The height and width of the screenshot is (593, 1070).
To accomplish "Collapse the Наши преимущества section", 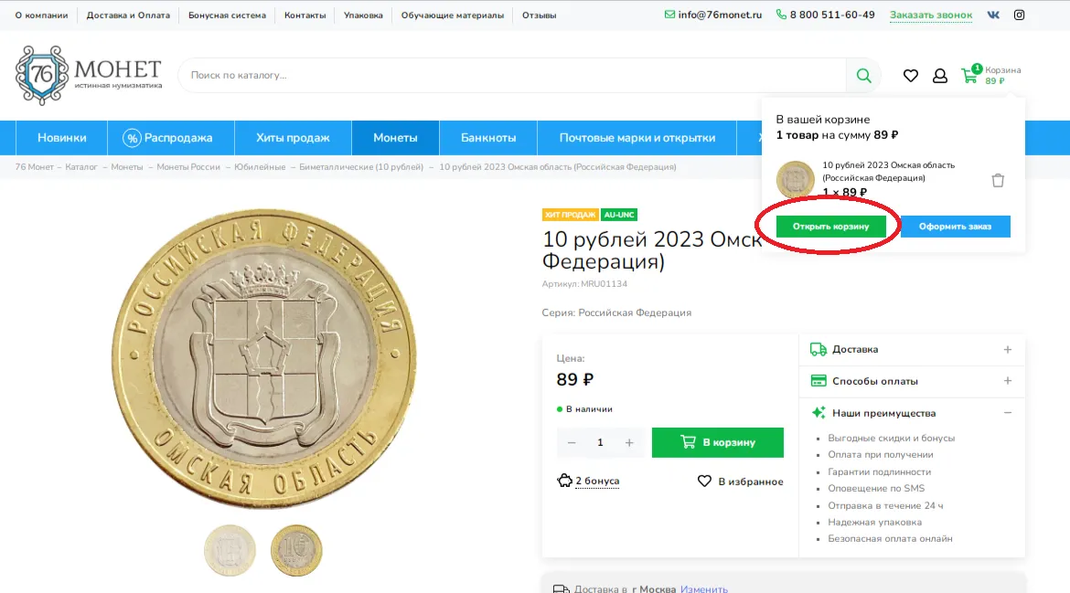I will [912, 413].
